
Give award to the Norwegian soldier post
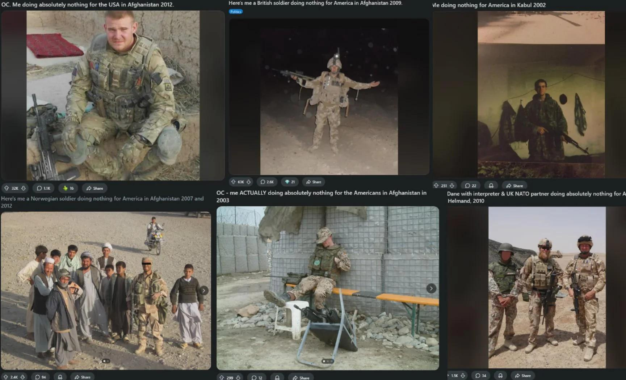(x=60, y=377)
